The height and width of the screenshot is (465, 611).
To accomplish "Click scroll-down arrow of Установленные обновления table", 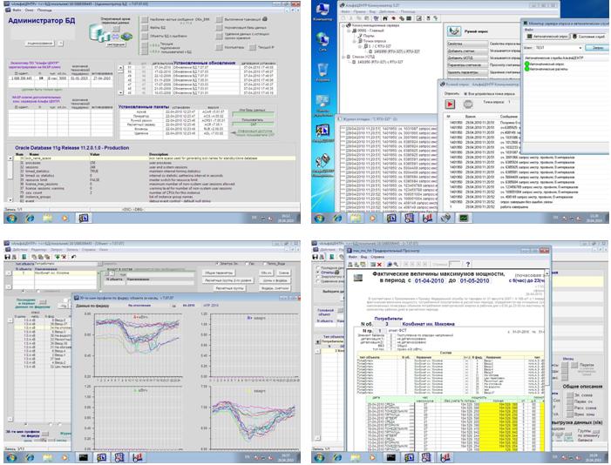I will [x=121, y=92].
